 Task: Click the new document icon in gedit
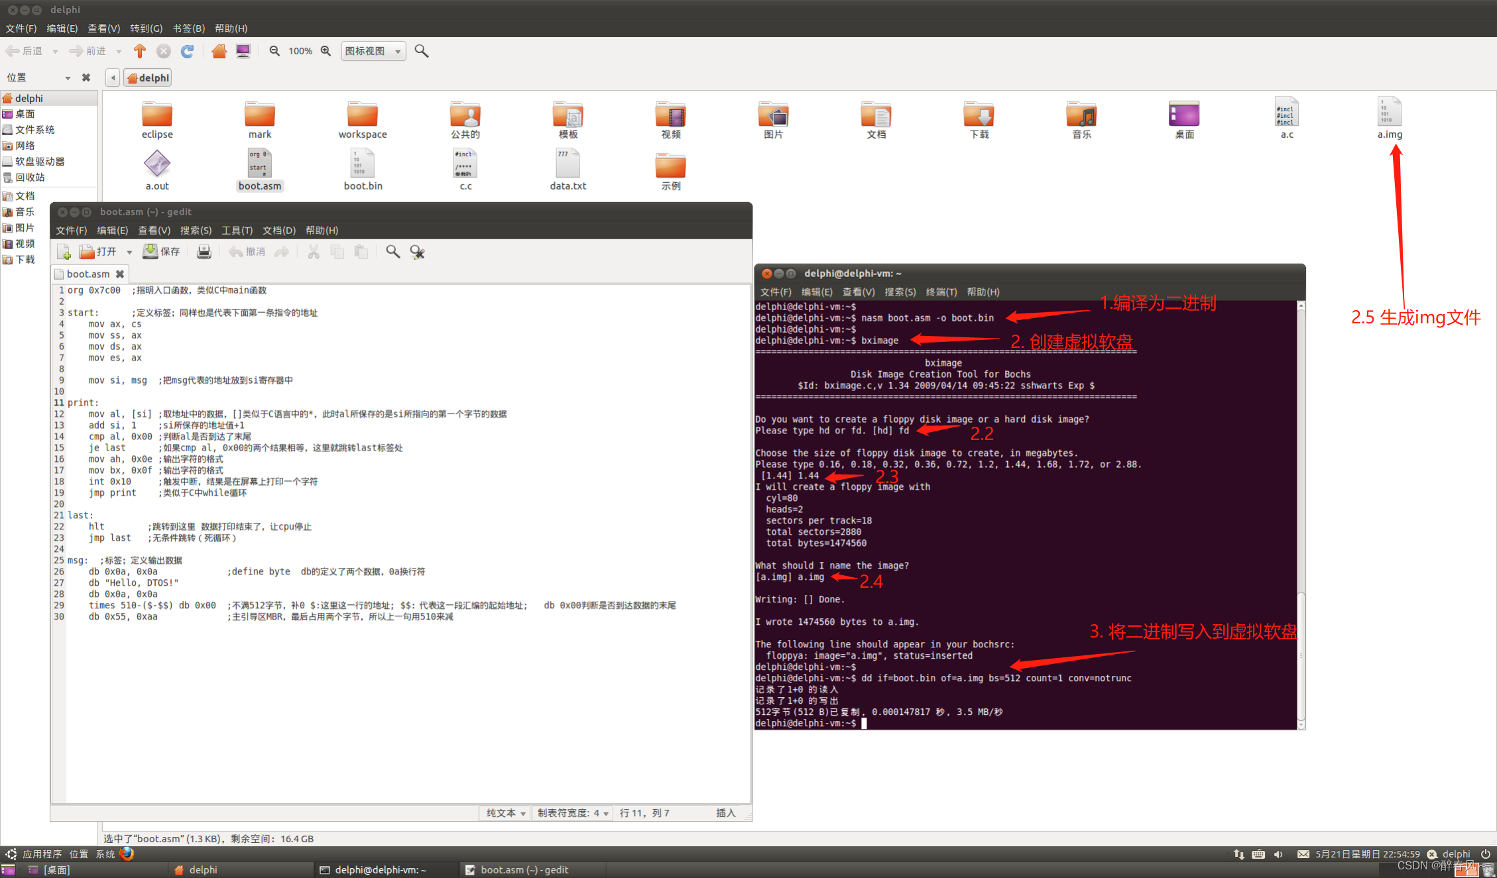tap(64, 252)
